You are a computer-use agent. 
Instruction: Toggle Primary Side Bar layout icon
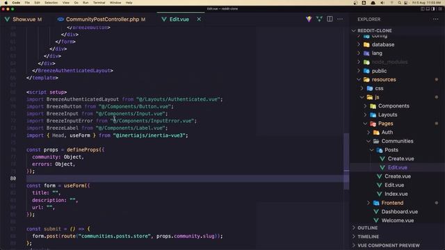[423, 9]
